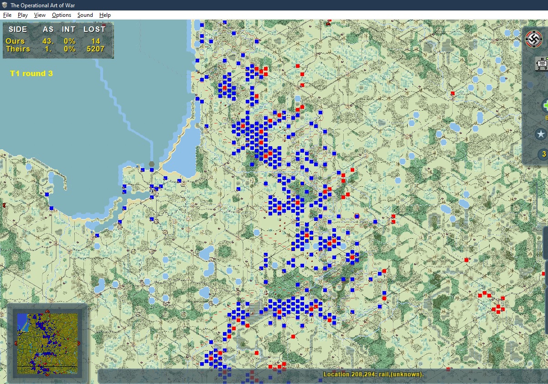Open the Play menu
548x384 pixels.
pyautogui.click(x=23, y=15)
